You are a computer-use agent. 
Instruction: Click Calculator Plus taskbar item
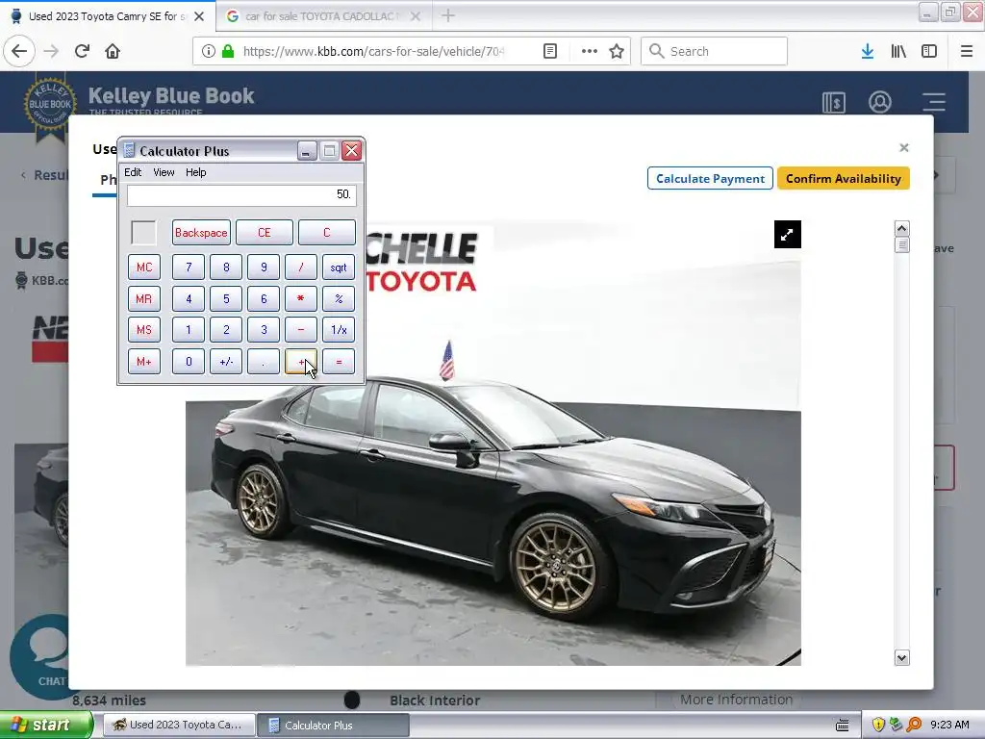click(x=334, y=725)
